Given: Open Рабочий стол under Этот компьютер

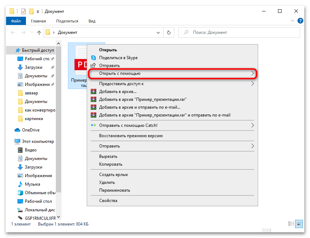Looking at the screenshot, I should (x=34, y=201).
